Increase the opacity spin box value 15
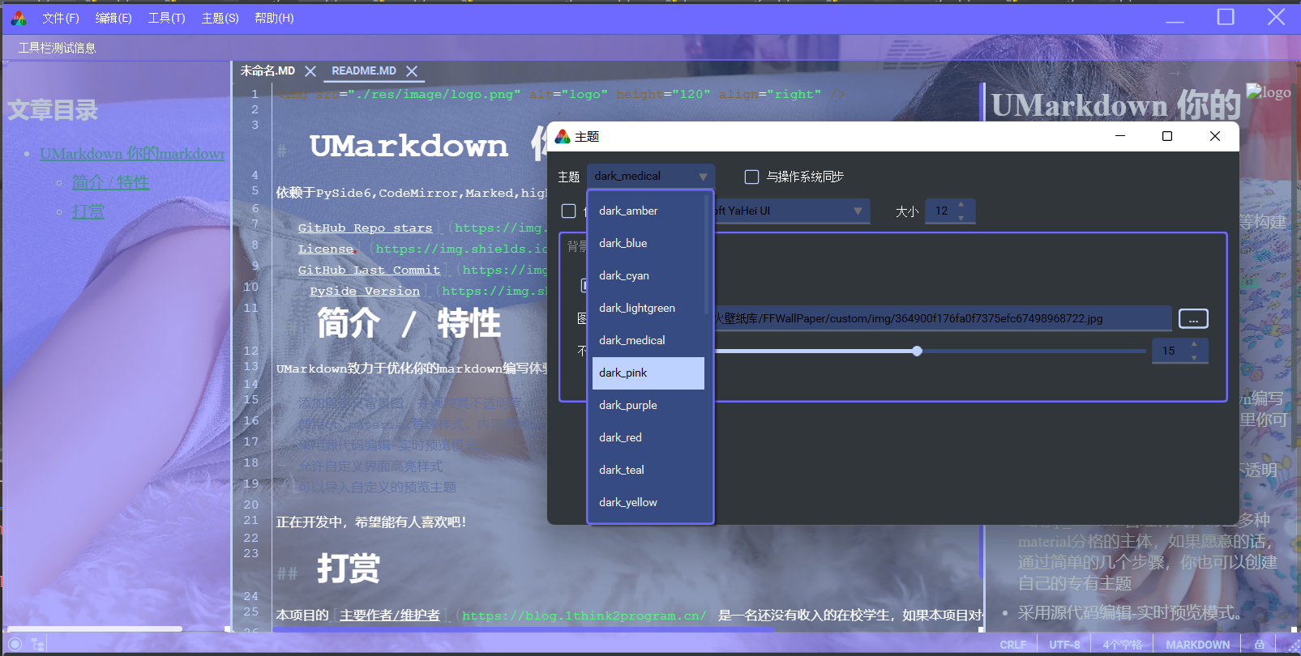This screenshot has height=656, width=1301. point(1194,345)
